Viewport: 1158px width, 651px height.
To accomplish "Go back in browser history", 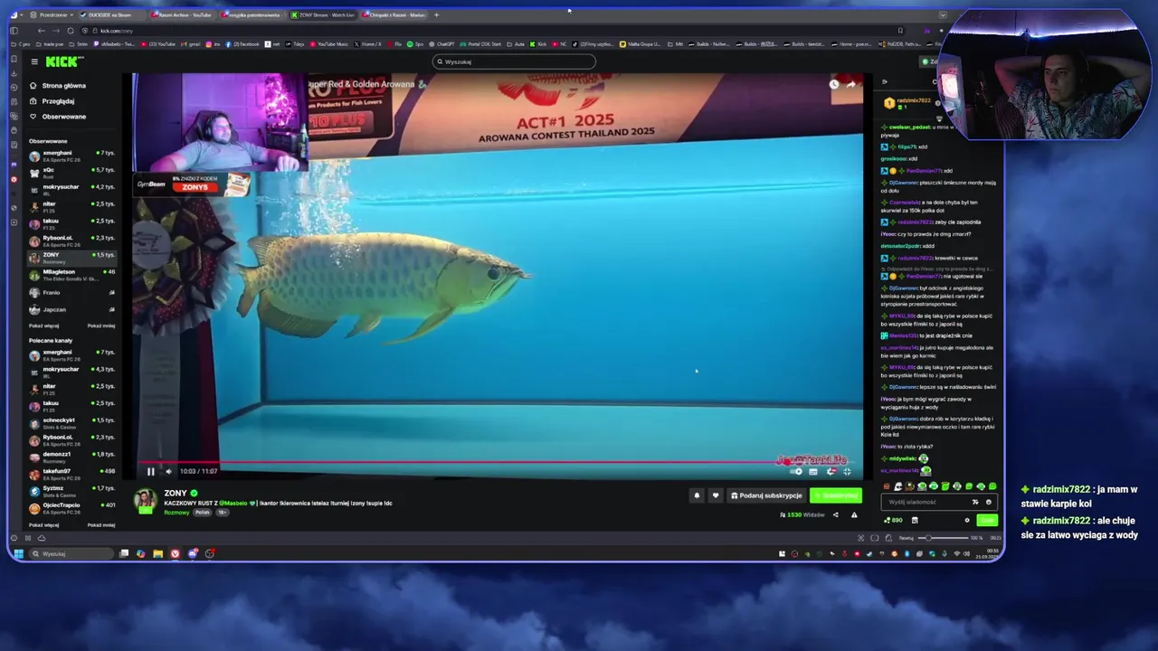I will (41, 31).
